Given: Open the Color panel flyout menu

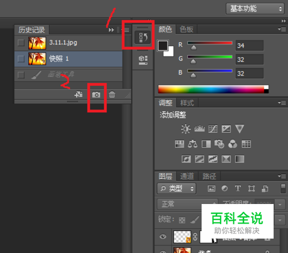Looking at the screenshot, I should click(282, 29).
